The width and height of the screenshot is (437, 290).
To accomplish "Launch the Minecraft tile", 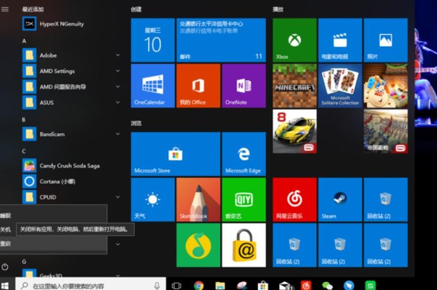I will [x=295, y=86].
